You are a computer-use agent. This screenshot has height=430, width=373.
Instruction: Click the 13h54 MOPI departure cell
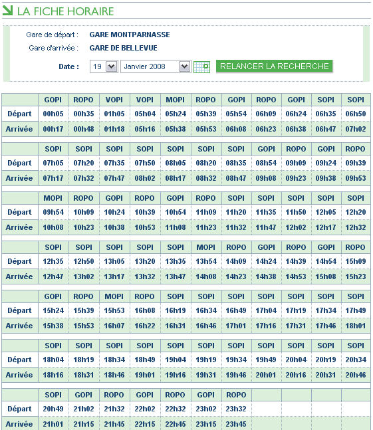pyautogui.click(x=206, y=261)
